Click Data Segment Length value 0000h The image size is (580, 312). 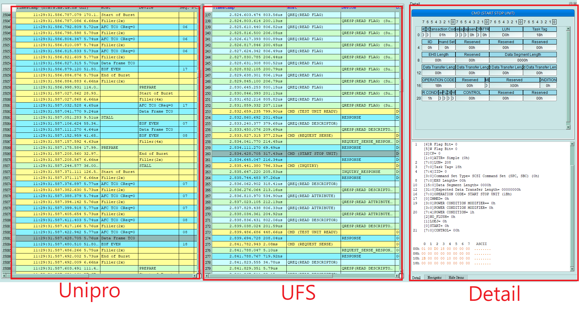click(x=523, y=60)
